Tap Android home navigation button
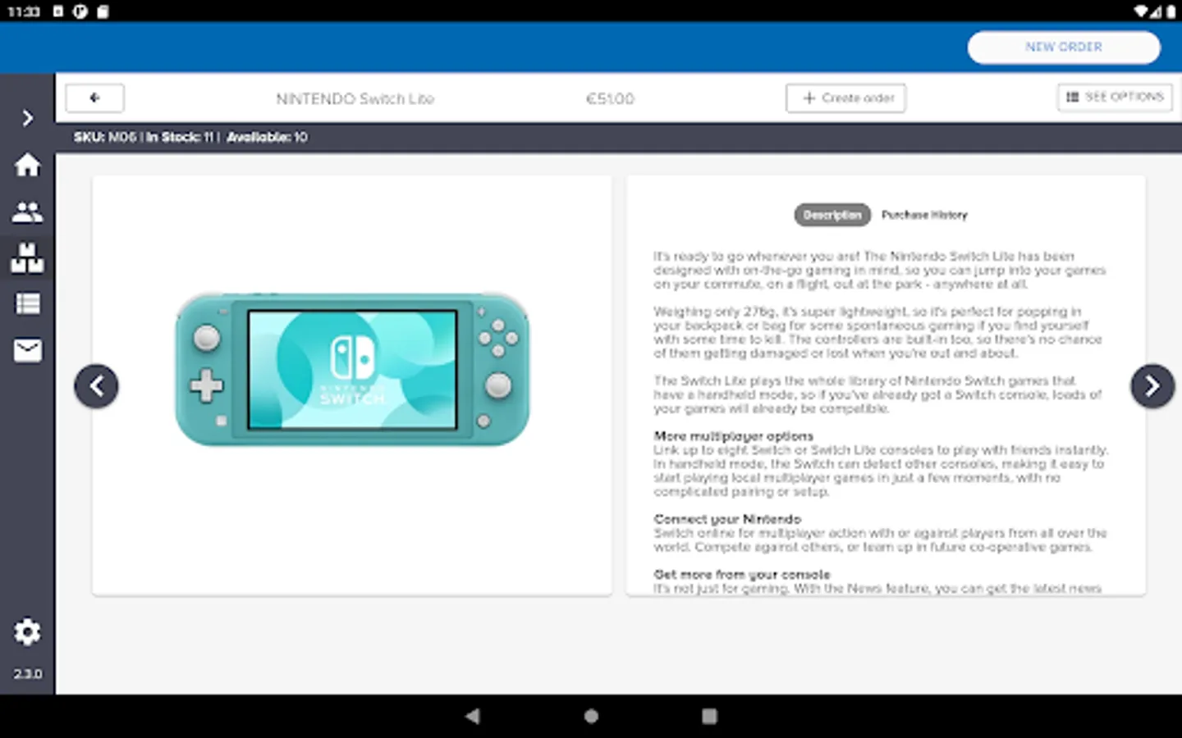The height and width of the screenshot is (738, 1182). [x=591, y=716]
